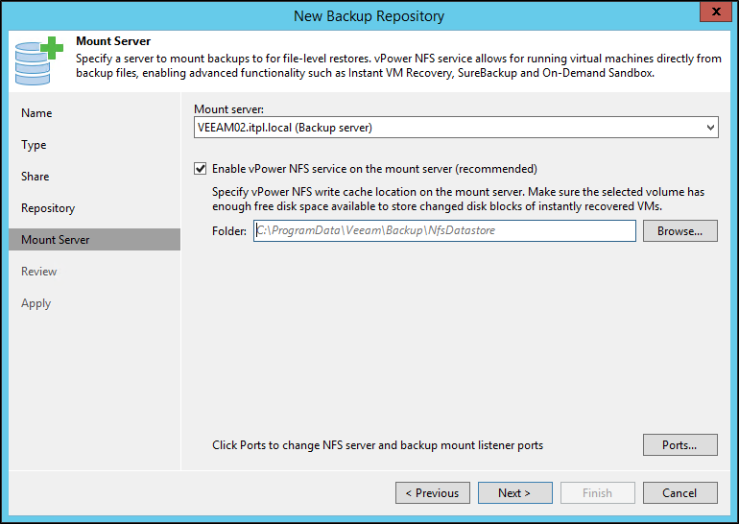Toggle Enable vPower NFS service checkbox

[x=201, y=169]
